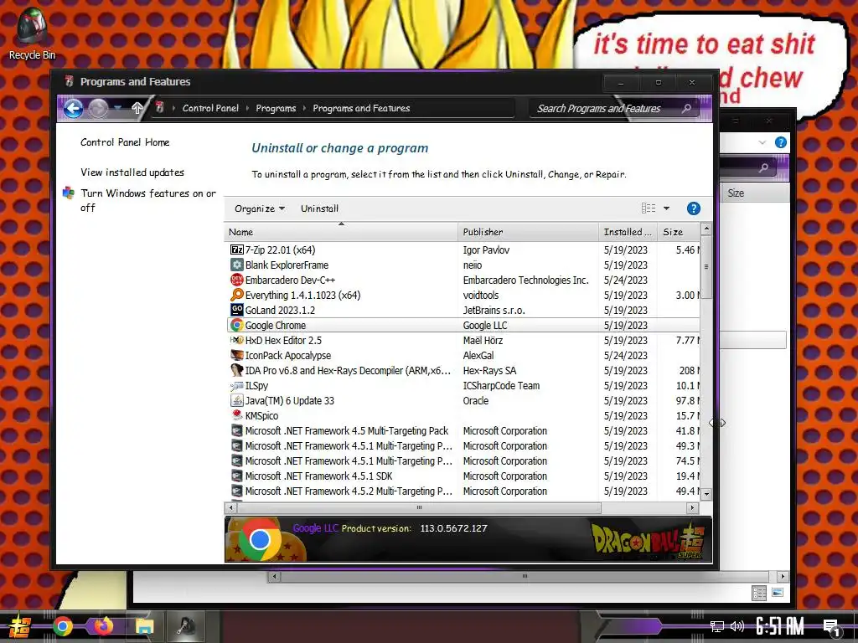This screenshot has width=858, height=643.
Task: Click the Embarcadero Dev-C++ icon
Action: pos(236,280)
